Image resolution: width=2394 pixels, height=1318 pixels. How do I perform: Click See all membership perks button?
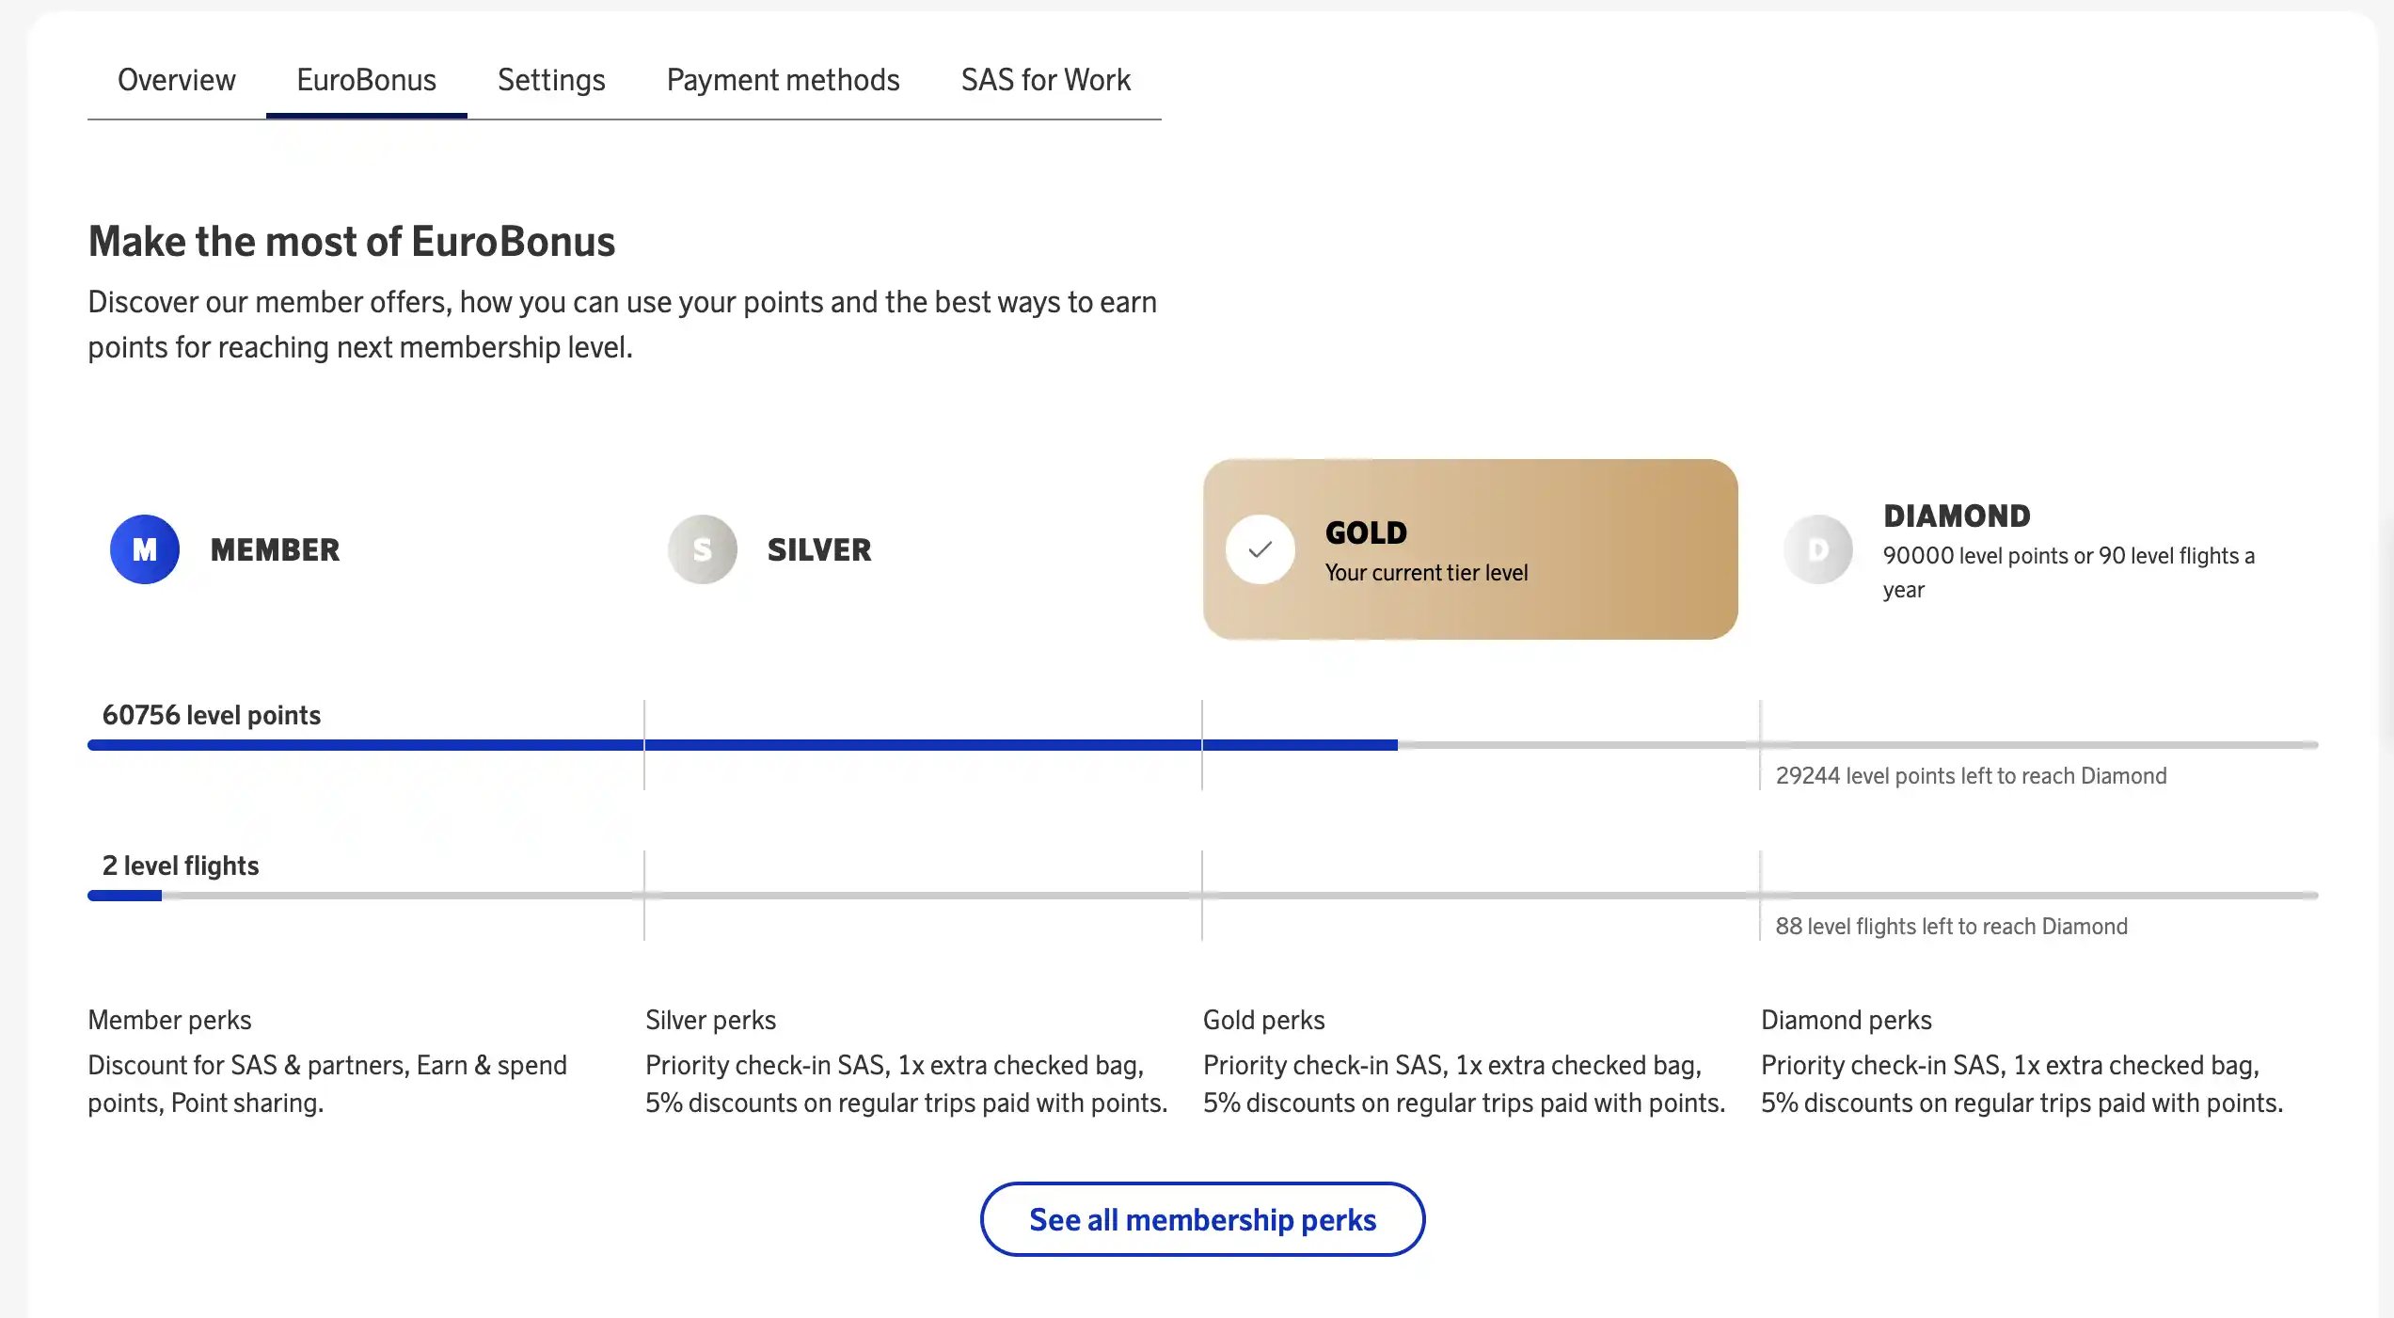[1202, 1219]
